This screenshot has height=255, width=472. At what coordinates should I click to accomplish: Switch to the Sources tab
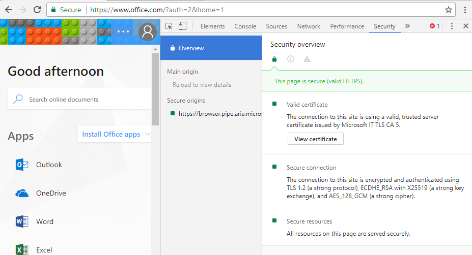pos(276,26)
